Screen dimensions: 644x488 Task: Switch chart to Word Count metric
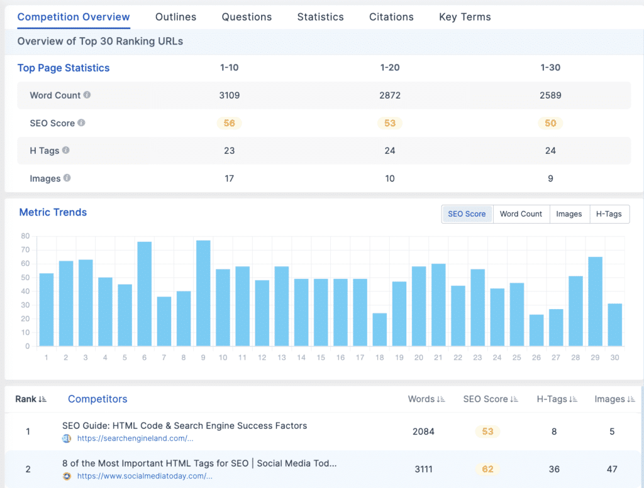[521, 214]
